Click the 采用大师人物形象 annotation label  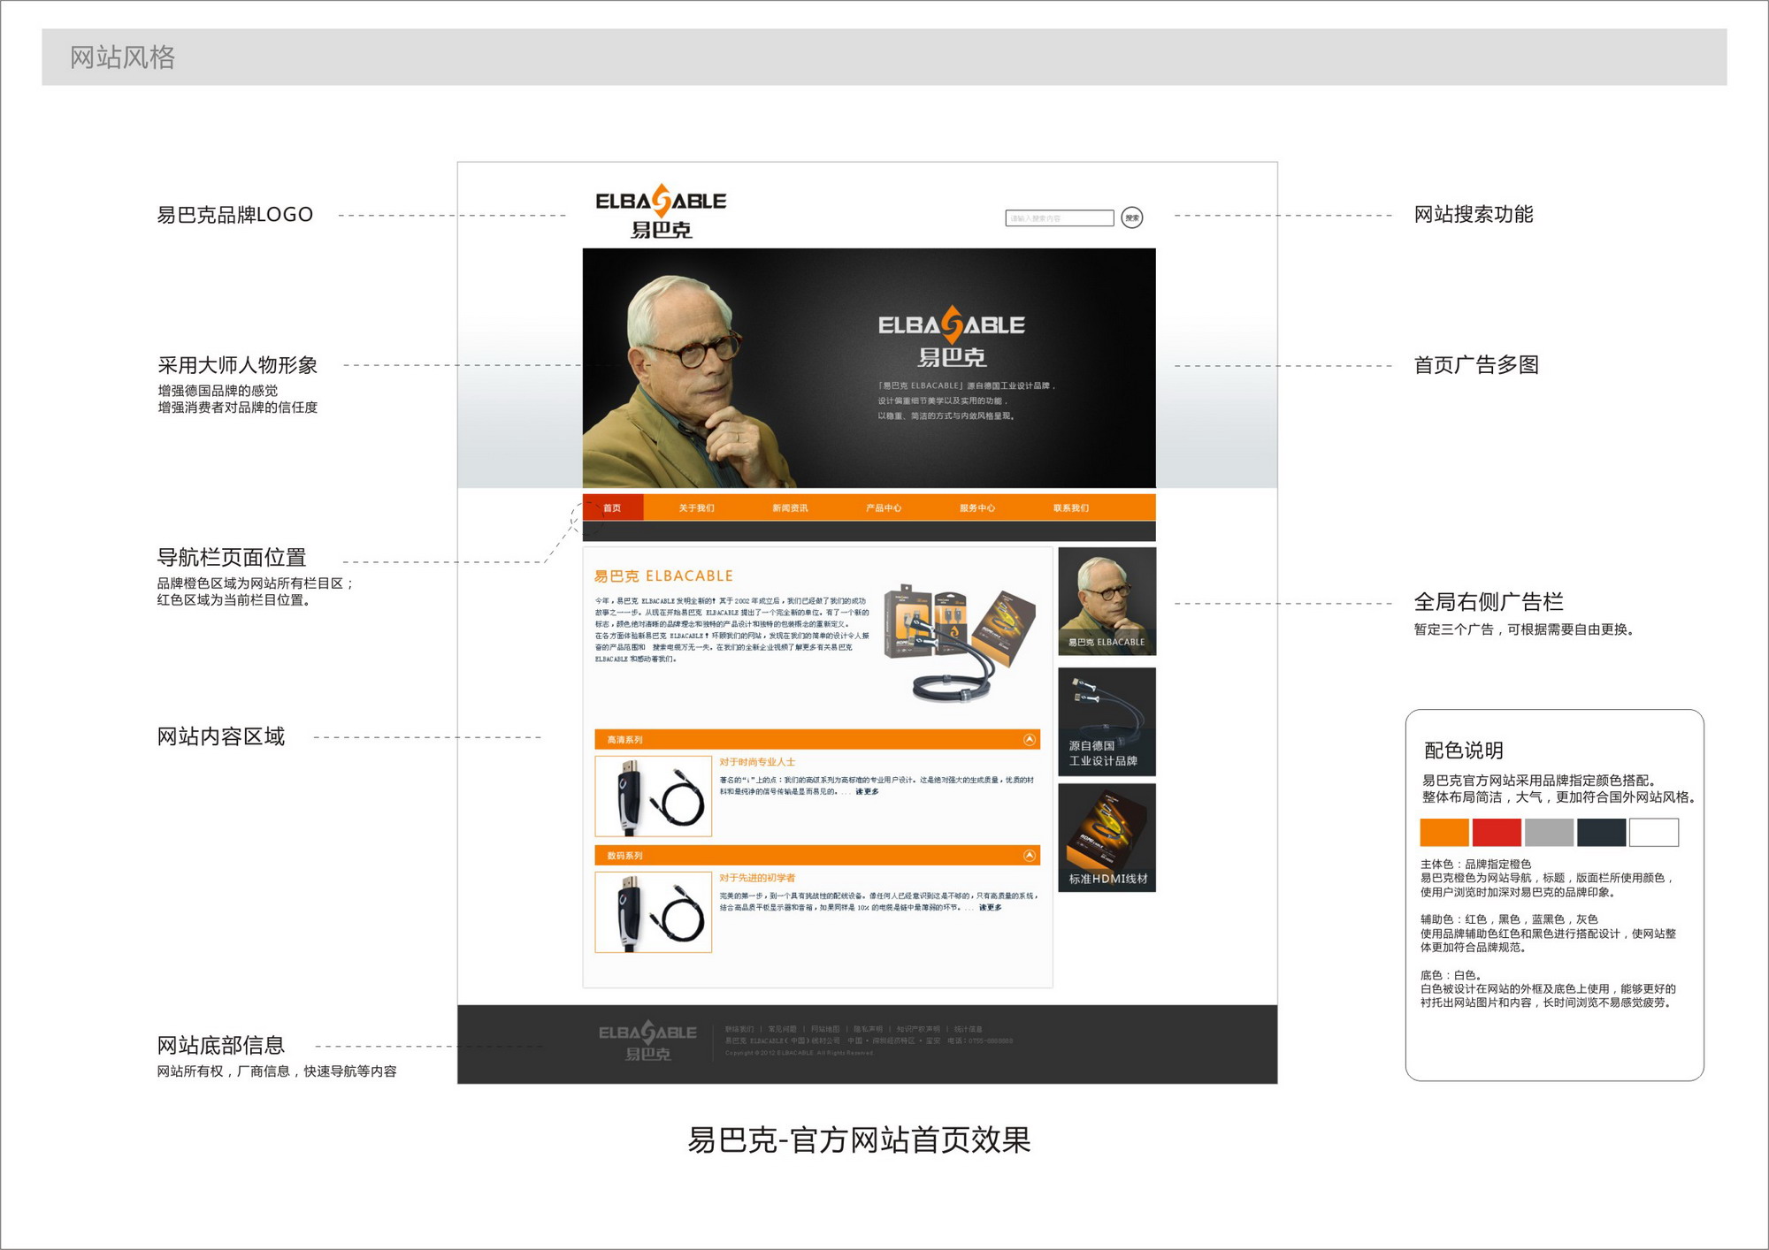(x=237, y=365)
